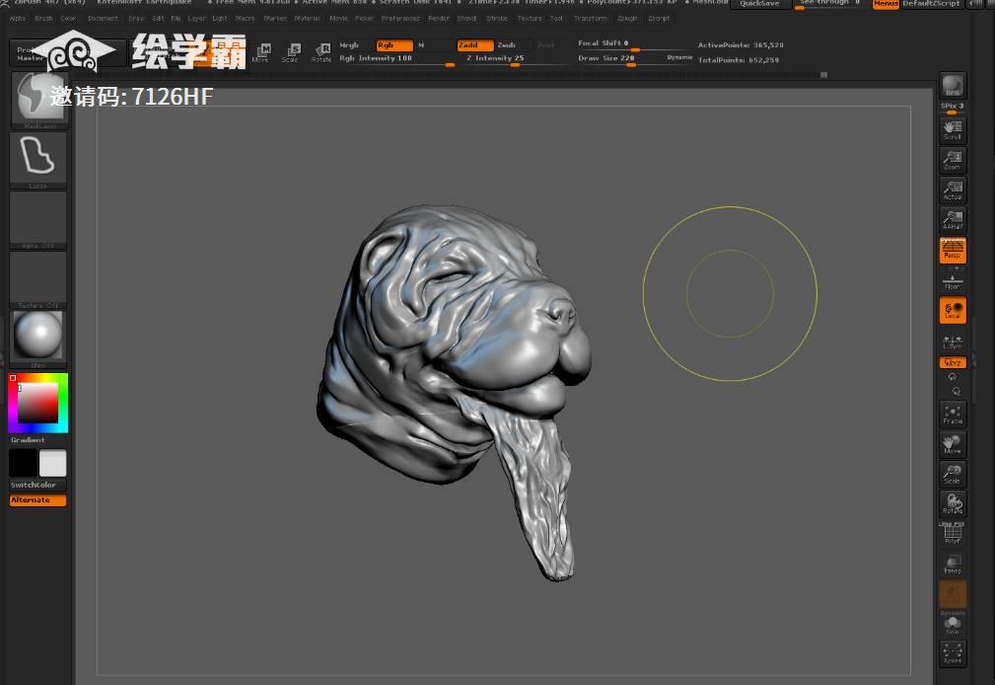Toggle the Floor grid
The height and width of the screenshot is (685, 995).
[x=952, y=279]
